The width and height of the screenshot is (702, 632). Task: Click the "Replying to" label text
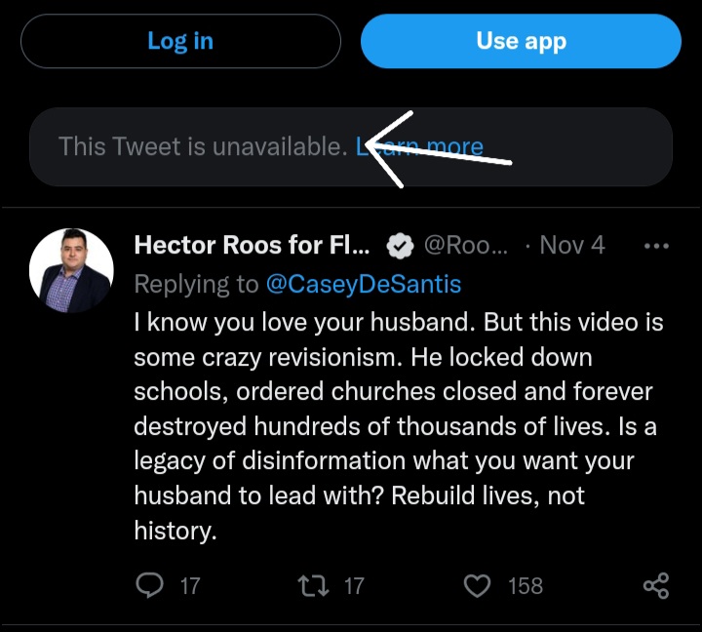click(196, 284)
